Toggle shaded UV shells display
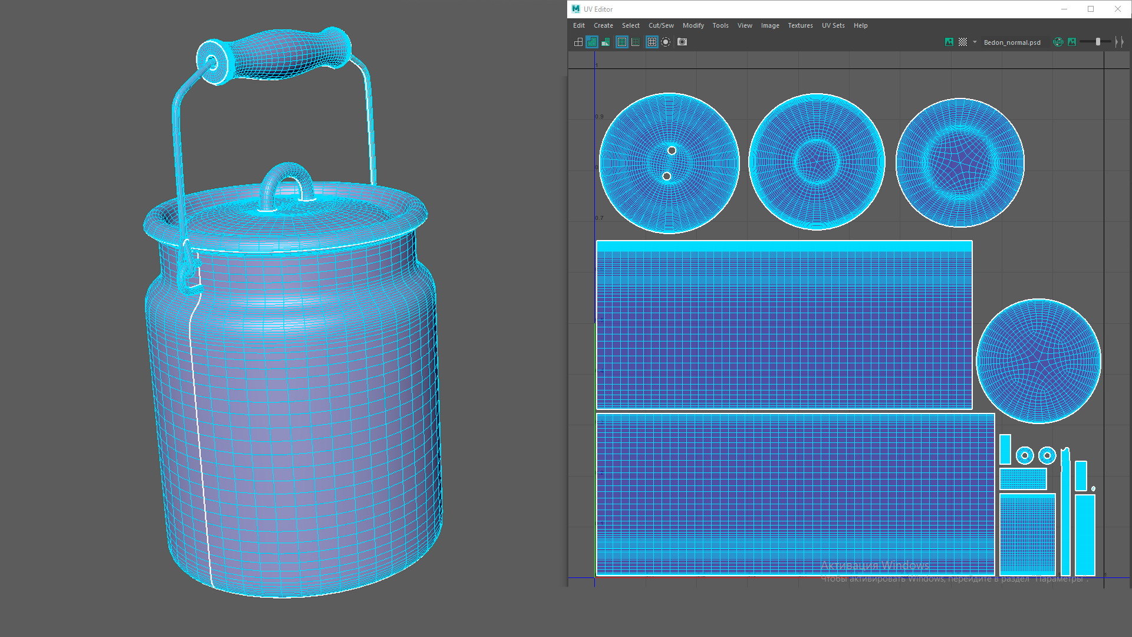The width and height of the screenshot is (1132, 637). coord(592,42)
